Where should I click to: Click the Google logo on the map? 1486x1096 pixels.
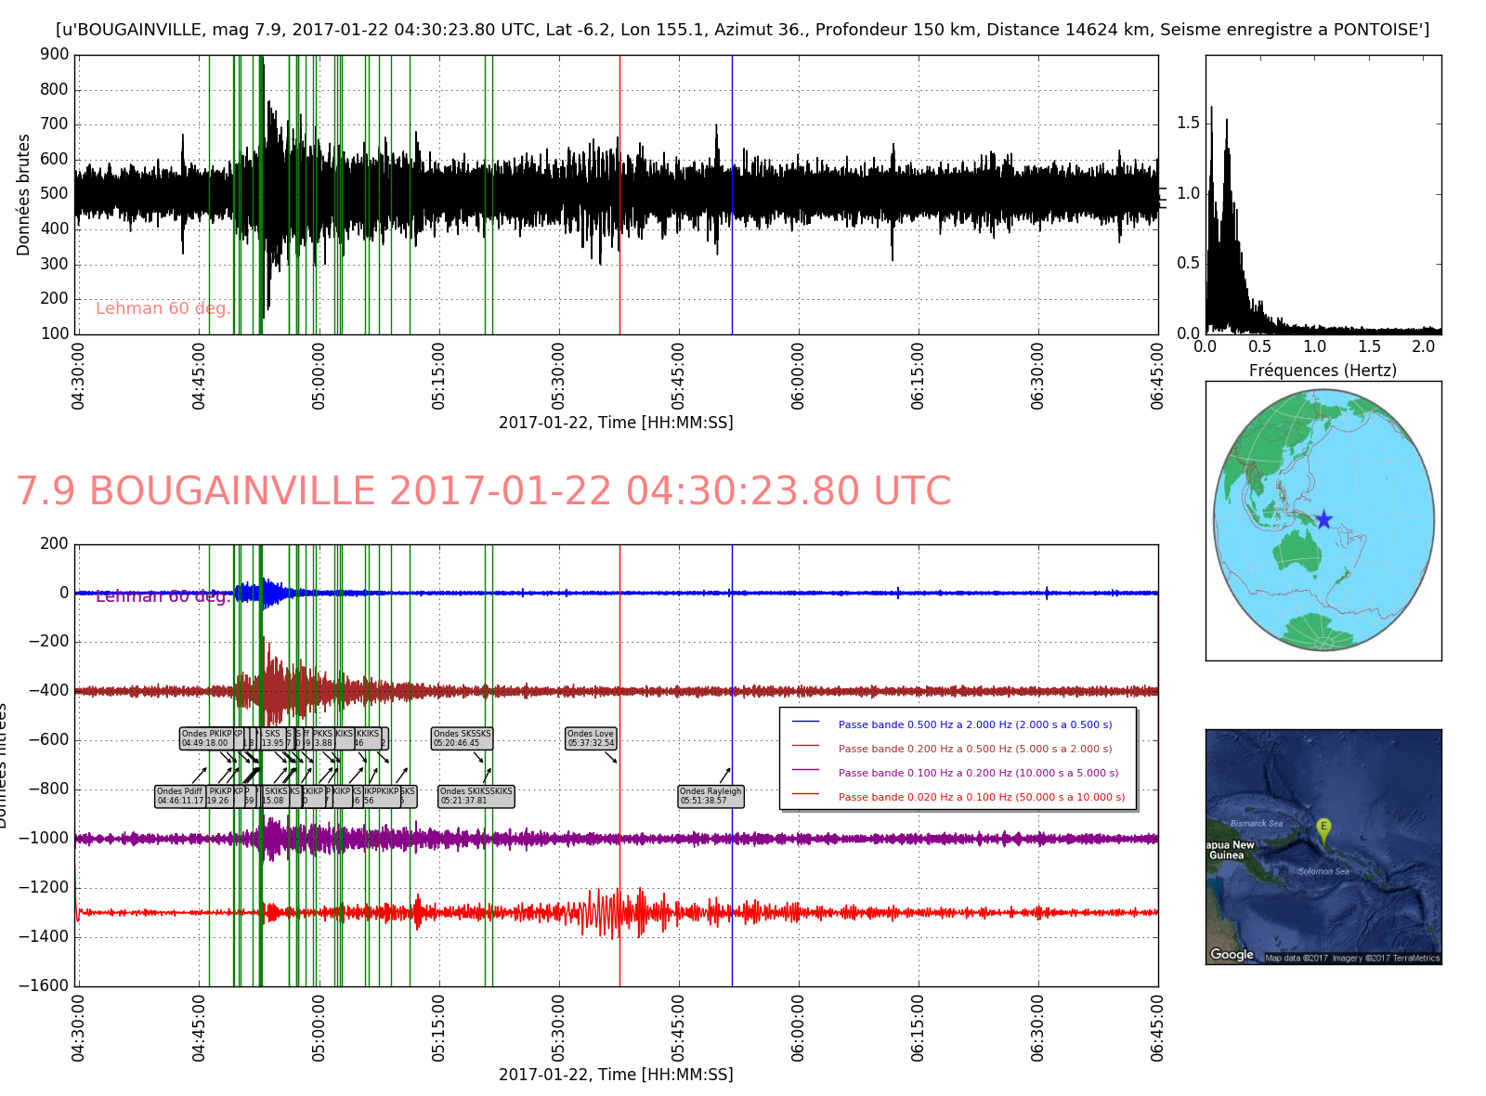tap(1232, 955)
